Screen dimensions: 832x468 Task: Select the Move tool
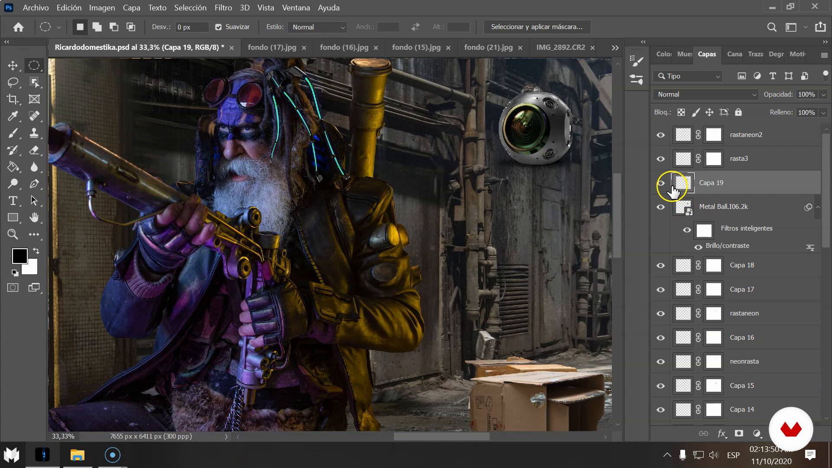(13, 65)
